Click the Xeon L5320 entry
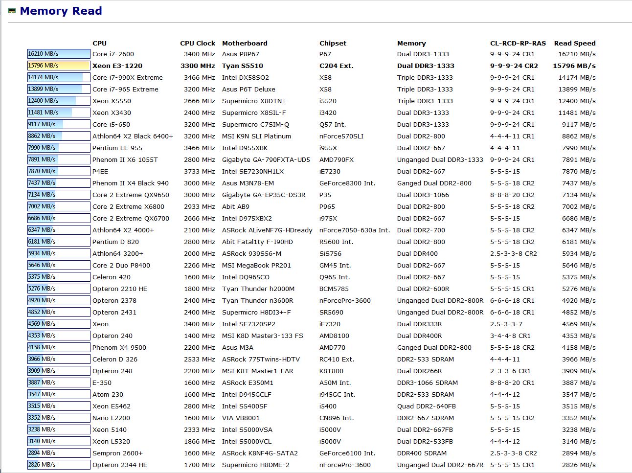Image resolution: width=632 pixels, height=473 pixels. point(111,442)
